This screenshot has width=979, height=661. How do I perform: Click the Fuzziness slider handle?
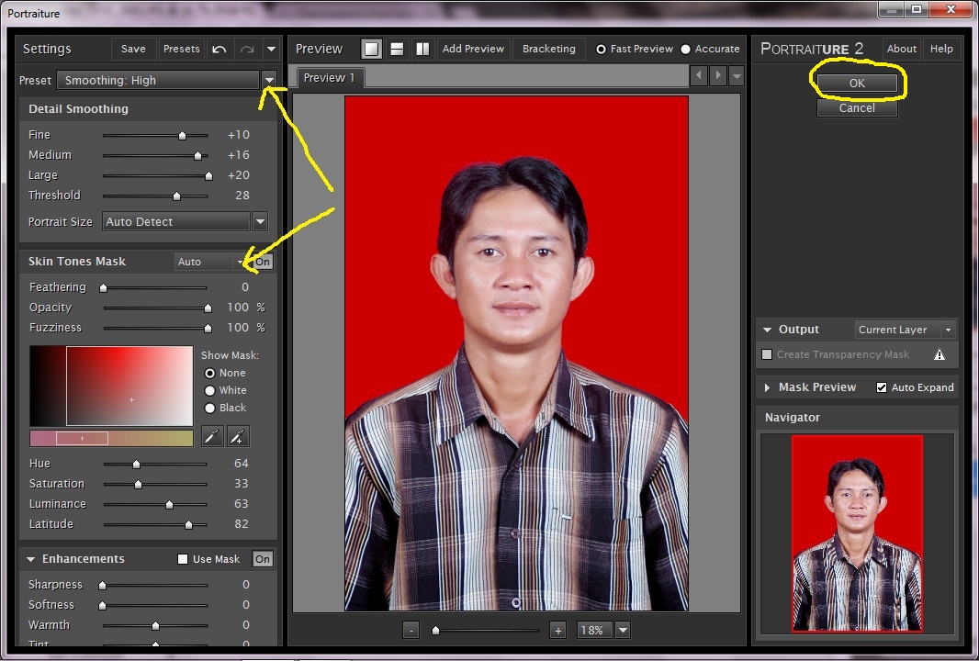coord(208,328)
